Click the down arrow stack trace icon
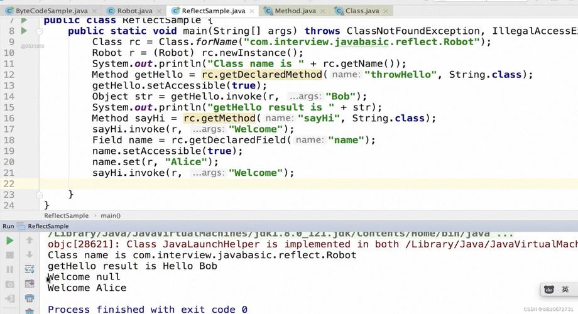This screenshot has width=578, height=314. tap(30, 255)
